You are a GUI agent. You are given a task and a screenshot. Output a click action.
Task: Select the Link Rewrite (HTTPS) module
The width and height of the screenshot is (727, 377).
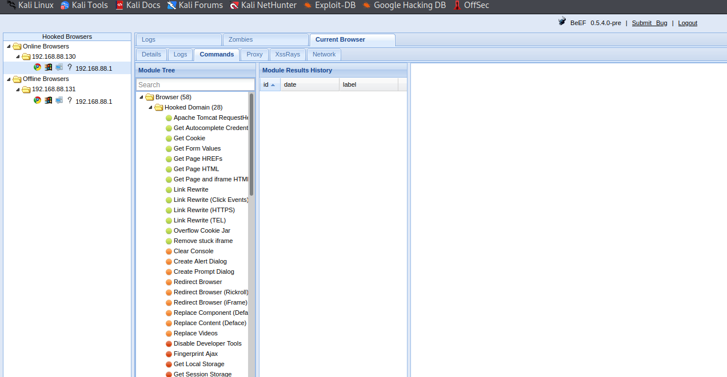pos(204,210)
